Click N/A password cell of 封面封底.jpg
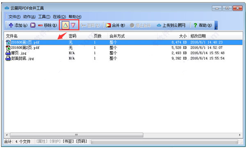Image resolution: width=246 pixels, height=148 pixels. point(72,58)
